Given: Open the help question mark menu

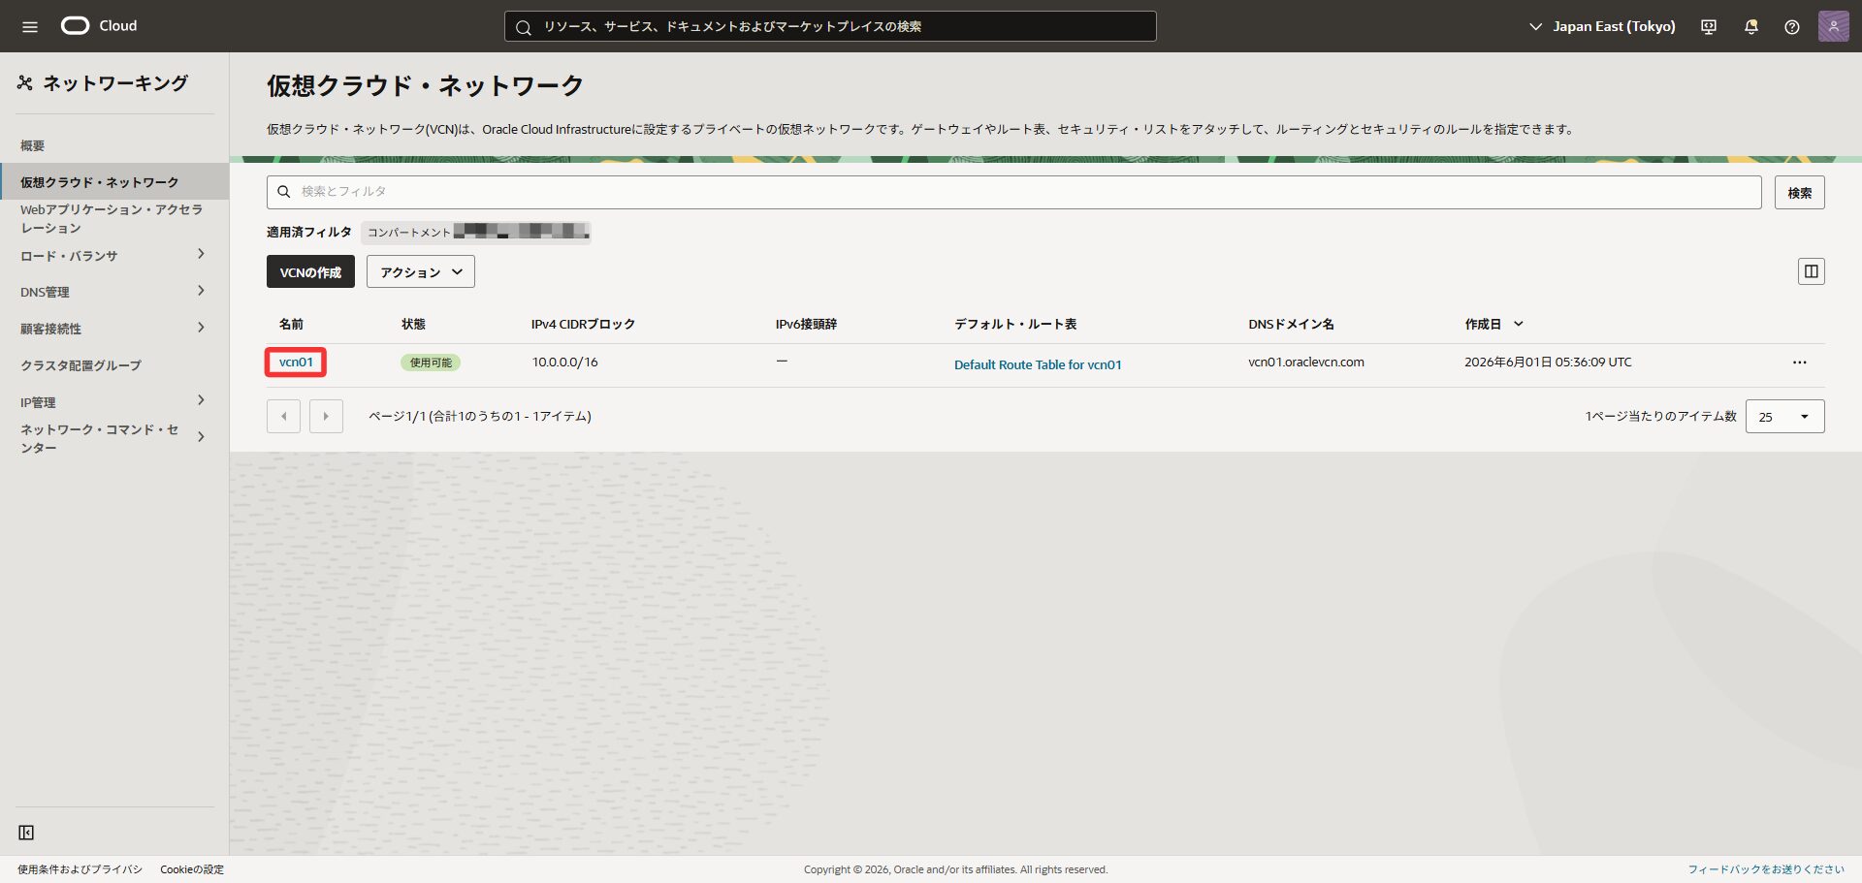Looking at the screenshot, I should pyautogui.click(x=1792, y=26).
